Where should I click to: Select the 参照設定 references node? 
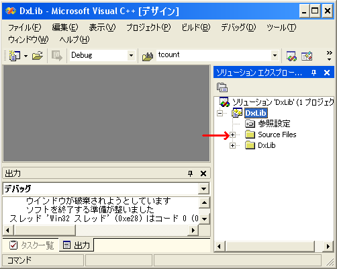tap(274, 124)
